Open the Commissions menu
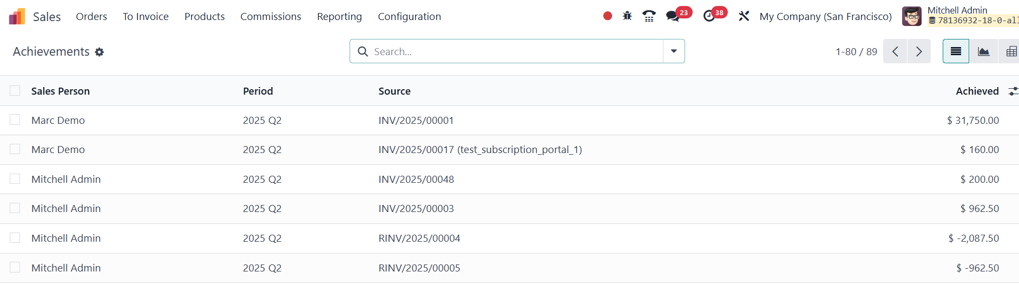 pos(271,17)
